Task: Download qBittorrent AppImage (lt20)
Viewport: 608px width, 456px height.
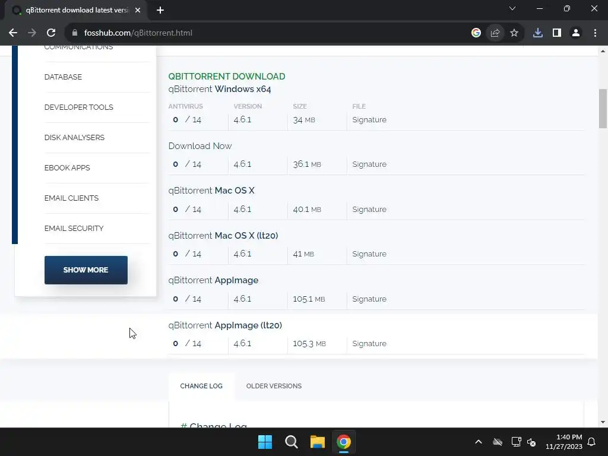Action: click(225, 325)
